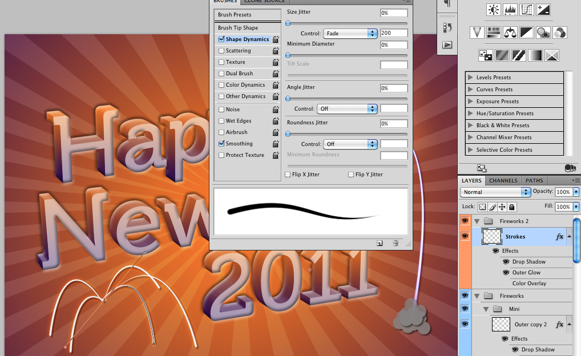This screenshot has width=581, height=356.
Task: Expand the Levels Presets list
Action: [470, 78]
